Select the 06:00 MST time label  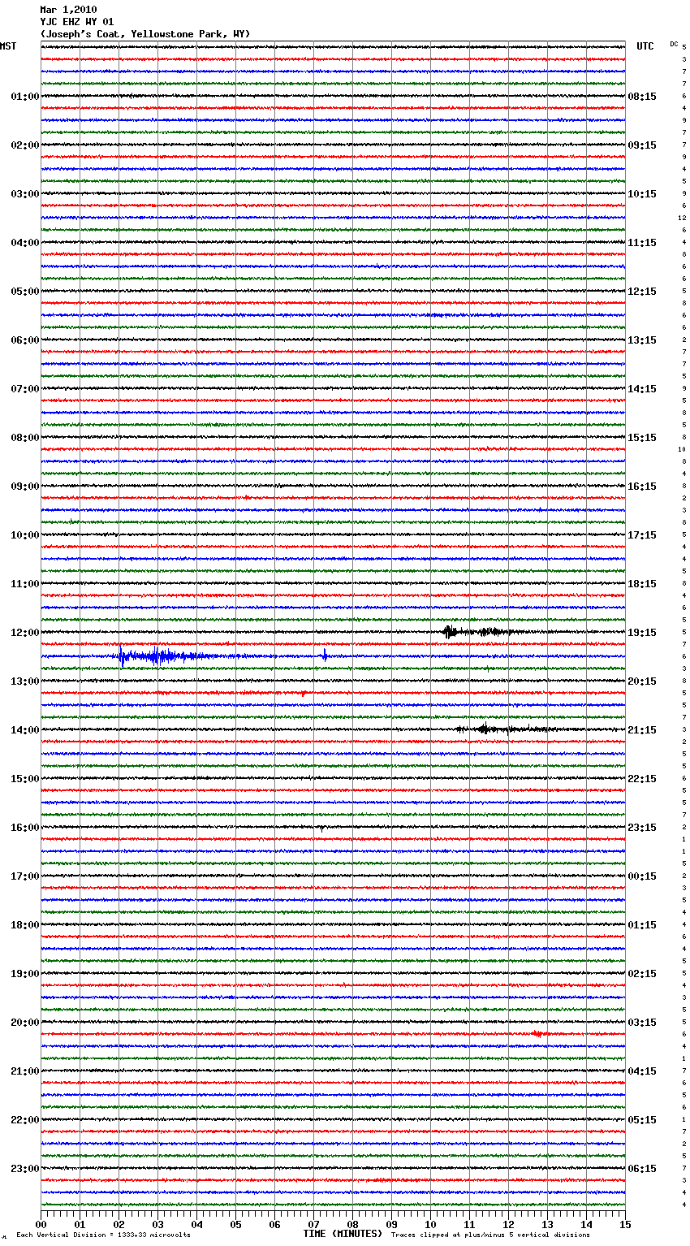pyautogui.click(x=25, y=340)
